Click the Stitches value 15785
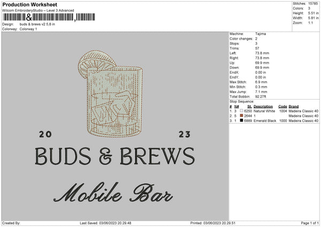Image resolution: width=321 pixels, height=227 pixels. pos(313,4)
